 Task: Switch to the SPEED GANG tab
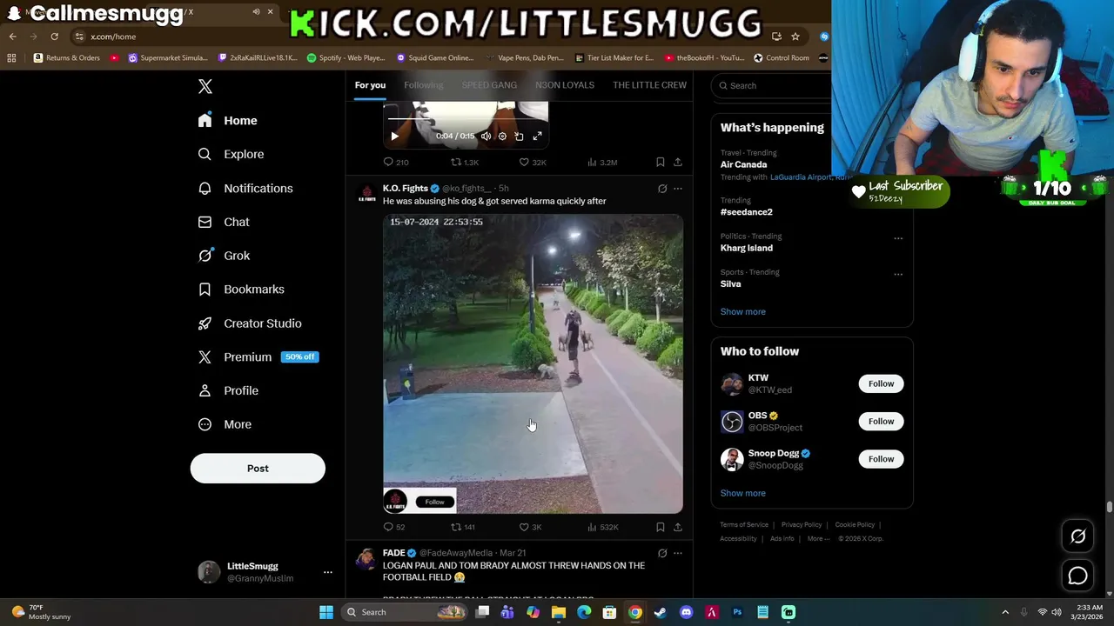point(489,85)
